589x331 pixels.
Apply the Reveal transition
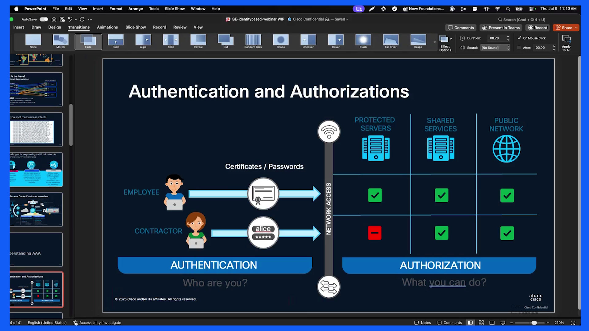point(198,41)
